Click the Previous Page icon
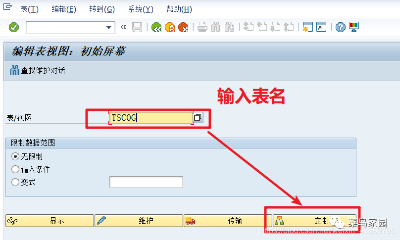This screenshot has height=240, width=400. click(262, 27)
